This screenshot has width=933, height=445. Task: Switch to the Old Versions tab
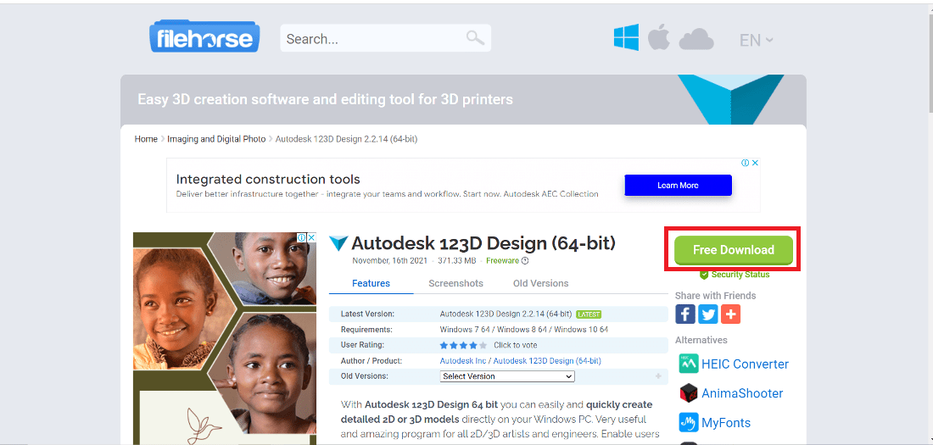click(x=540, y=283)
